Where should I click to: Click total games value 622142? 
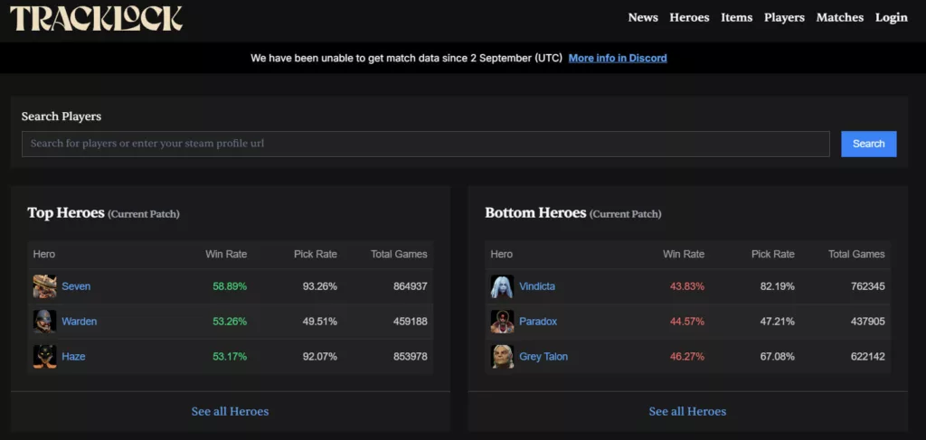[x=868, y=357]
